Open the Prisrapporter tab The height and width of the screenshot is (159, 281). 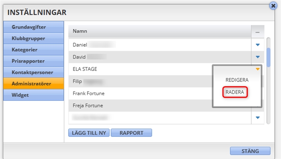(x=33, y=61)
